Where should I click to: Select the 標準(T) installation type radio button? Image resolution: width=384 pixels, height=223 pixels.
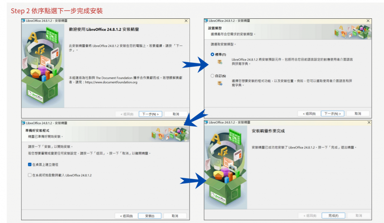pyautogui.click(x=212, y=54)
